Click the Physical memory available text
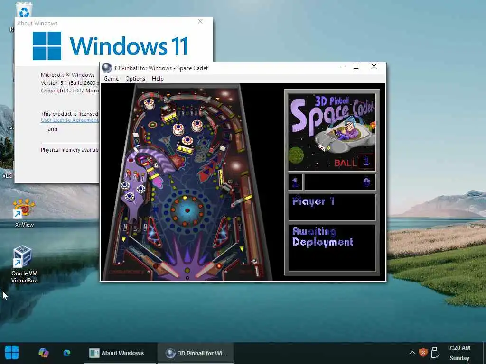The height and width of the screenshot is (364, 486). click(x=70, y=150)
